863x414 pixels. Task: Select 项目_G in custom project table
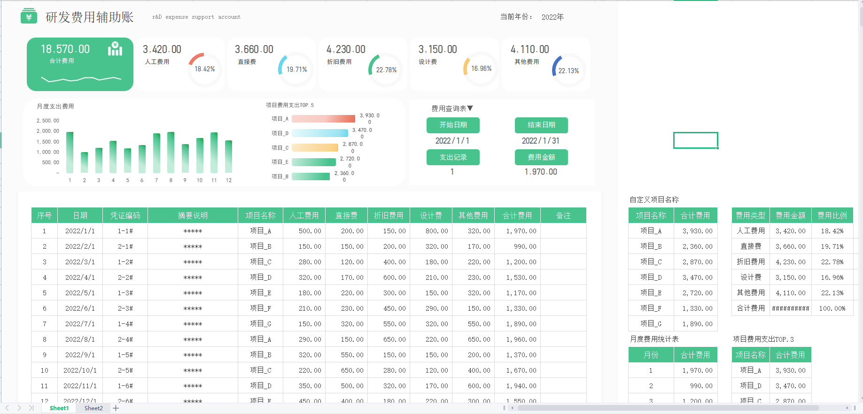point(651,324)
